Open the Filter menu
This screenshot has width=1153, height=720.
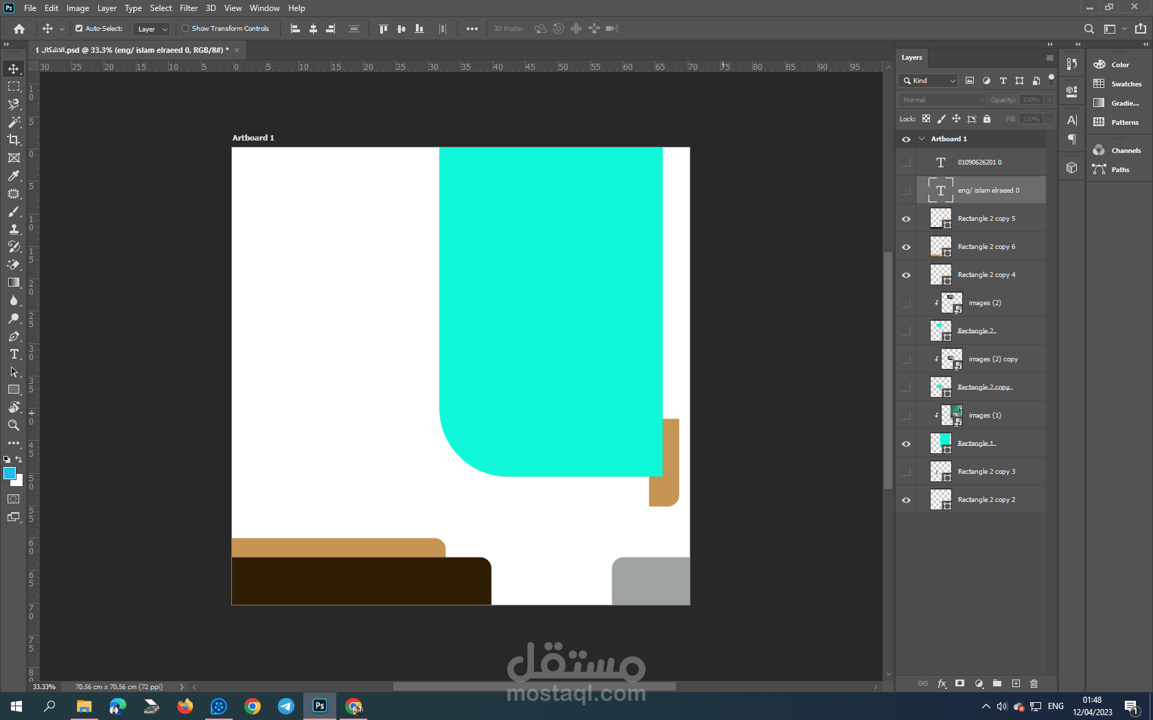coord(189,8)
